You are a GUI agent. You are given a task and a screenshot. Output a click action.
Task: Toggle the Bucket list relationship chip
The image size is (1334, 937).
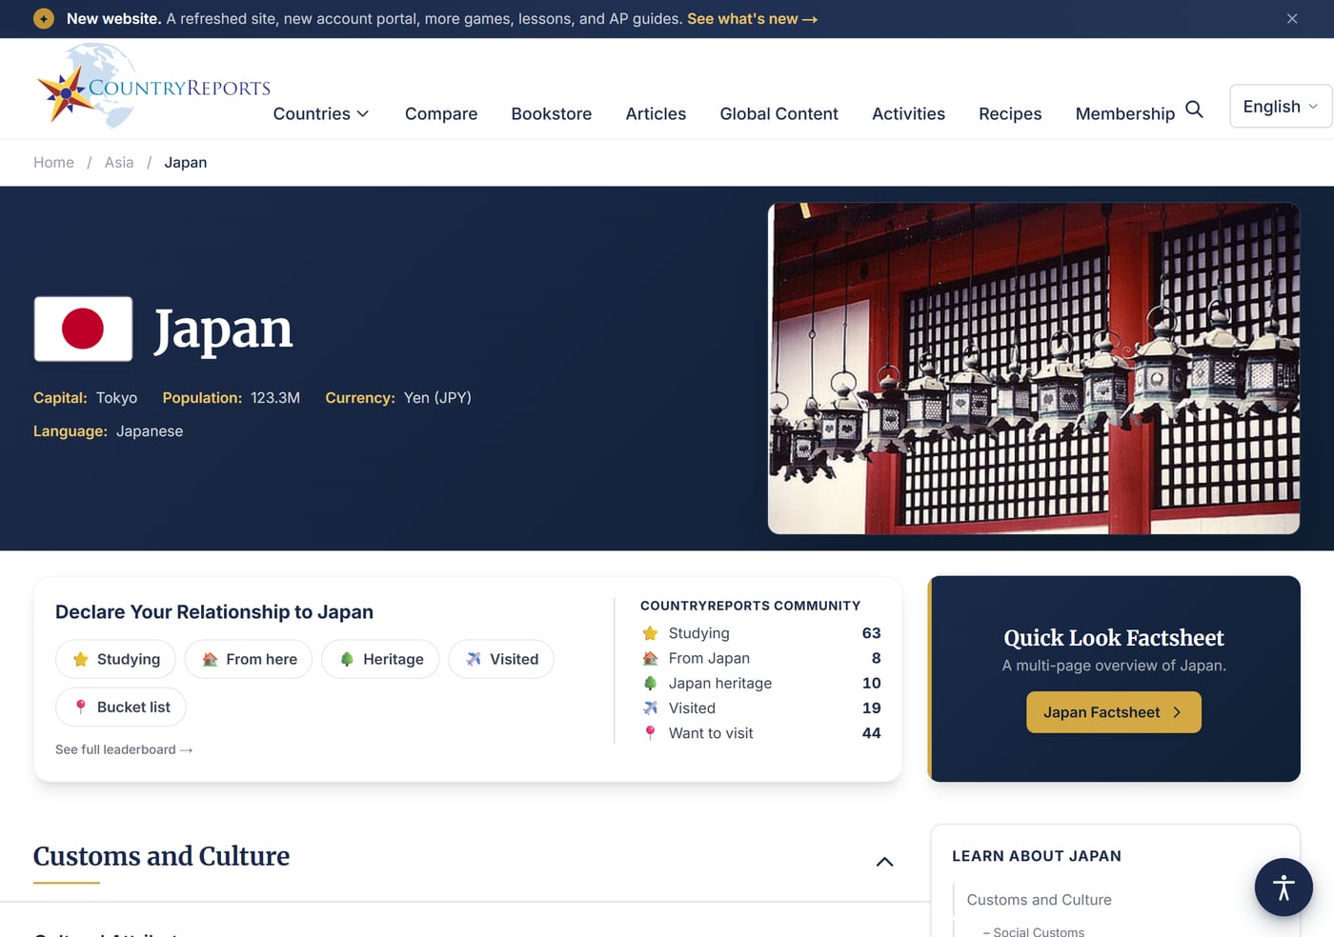click(121, 707)
